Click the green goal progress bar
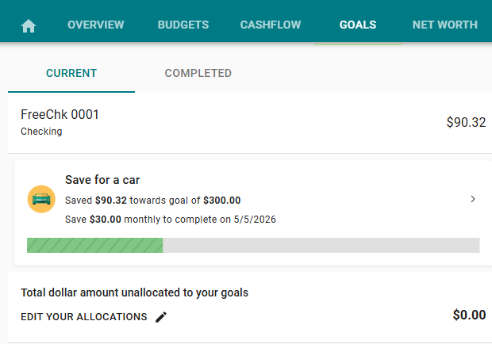 point(95,245)
